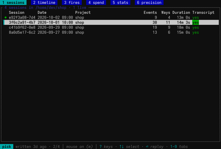
Task: Click date 2026-10-01 10:00
Action: click(x=55, y=22)
